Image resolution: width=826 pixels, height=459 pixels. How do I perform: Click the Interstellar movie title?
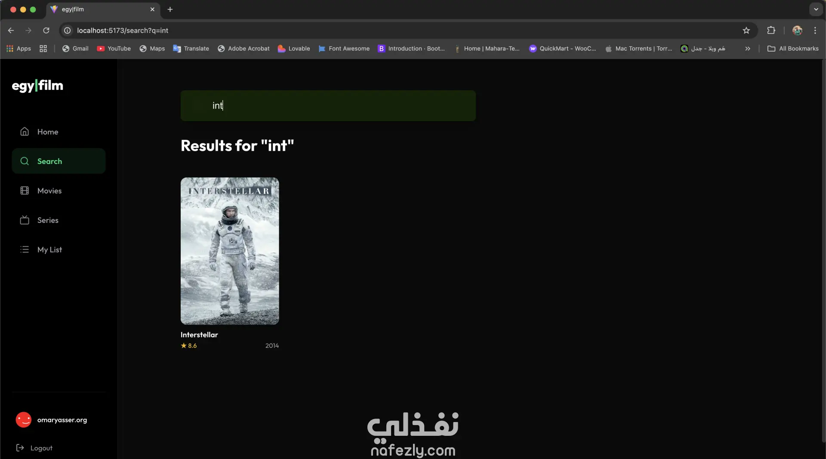pos(199,335)
